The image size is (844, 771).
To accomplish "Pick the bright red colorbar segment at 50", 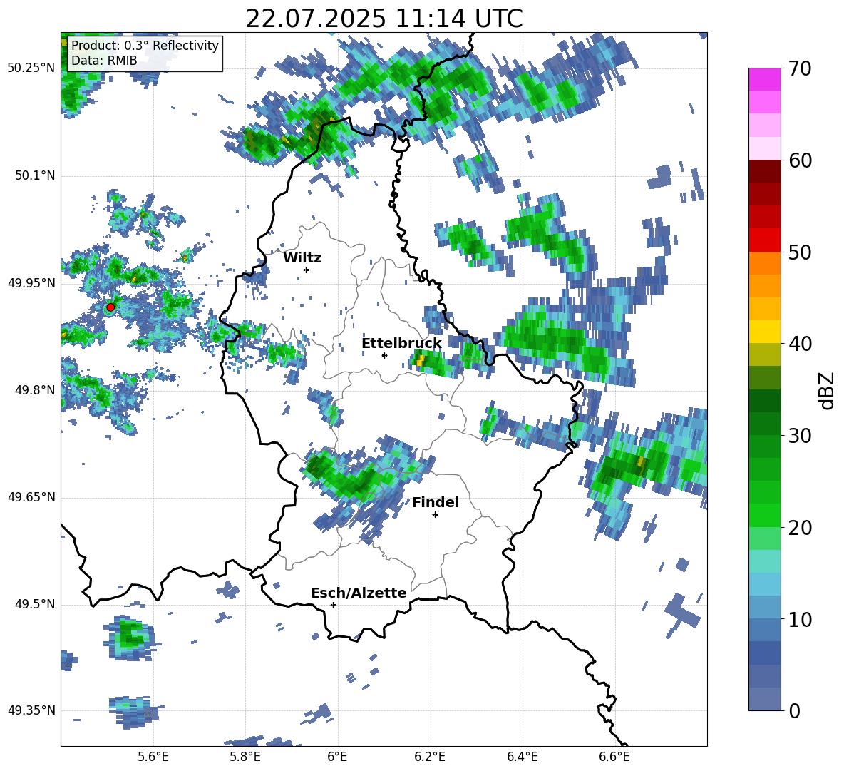I will point(764,240).
